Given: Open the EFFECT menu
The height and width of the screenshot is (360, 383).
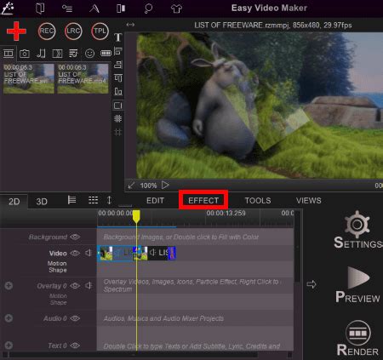Looking at the screenshot, I should 203,201.
